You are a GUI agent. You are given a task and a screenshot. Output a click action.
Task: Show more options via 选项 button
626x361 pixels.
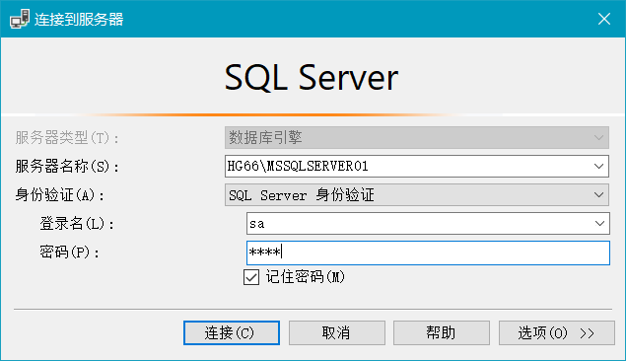[557, 332]
